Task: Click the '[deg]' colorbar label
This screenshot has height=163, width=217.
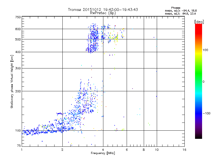Action: pos(199,22)
